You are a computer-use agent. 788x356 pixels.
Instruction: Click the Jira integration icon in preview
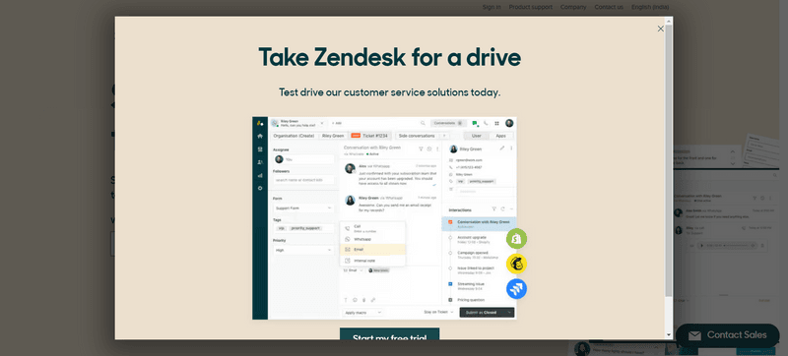coord(516,289)
